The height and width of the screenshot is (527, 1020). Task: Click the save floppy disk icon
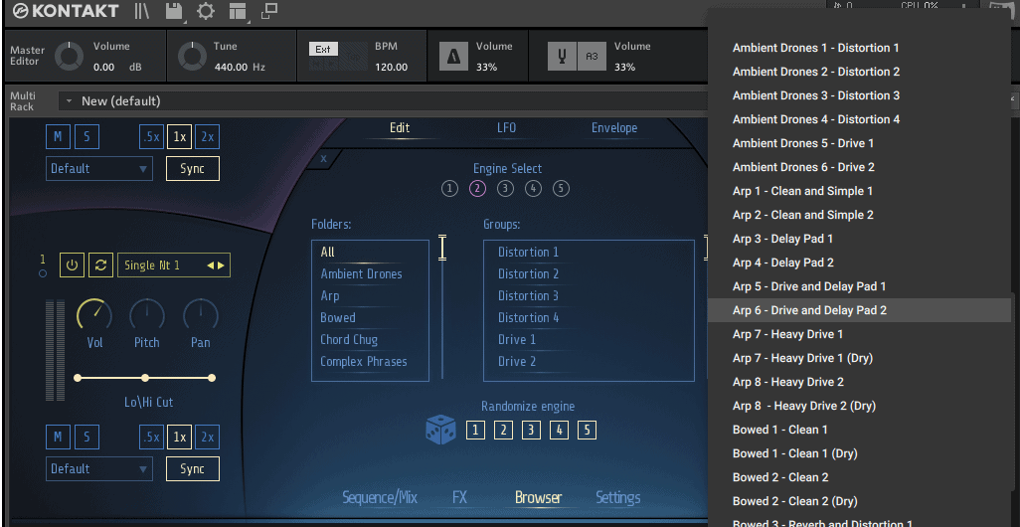pyautogui.click(x=174, y=11)
